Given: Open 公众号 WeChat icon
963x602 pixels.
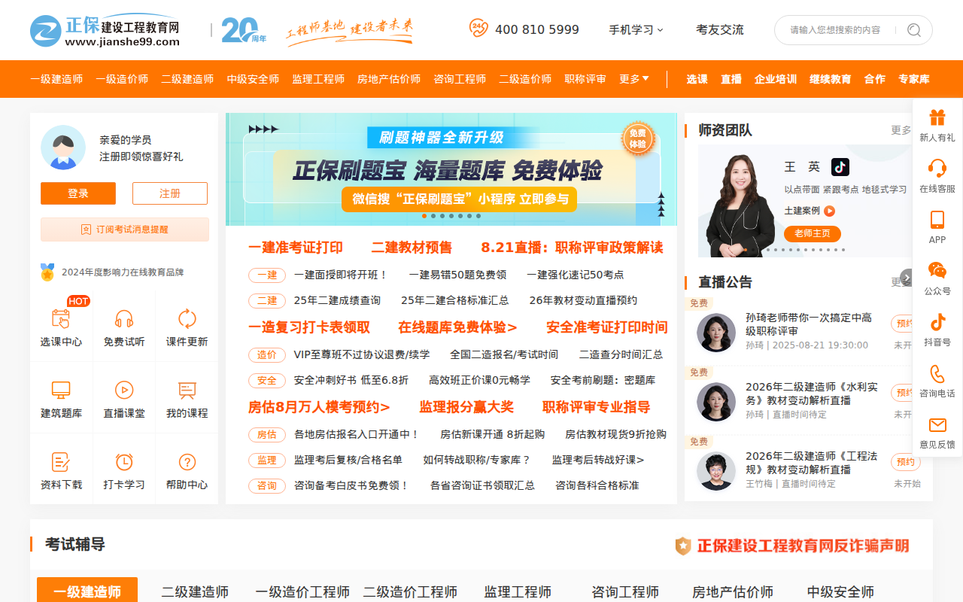Looking at the screenshot, I should tap(937, 270).
